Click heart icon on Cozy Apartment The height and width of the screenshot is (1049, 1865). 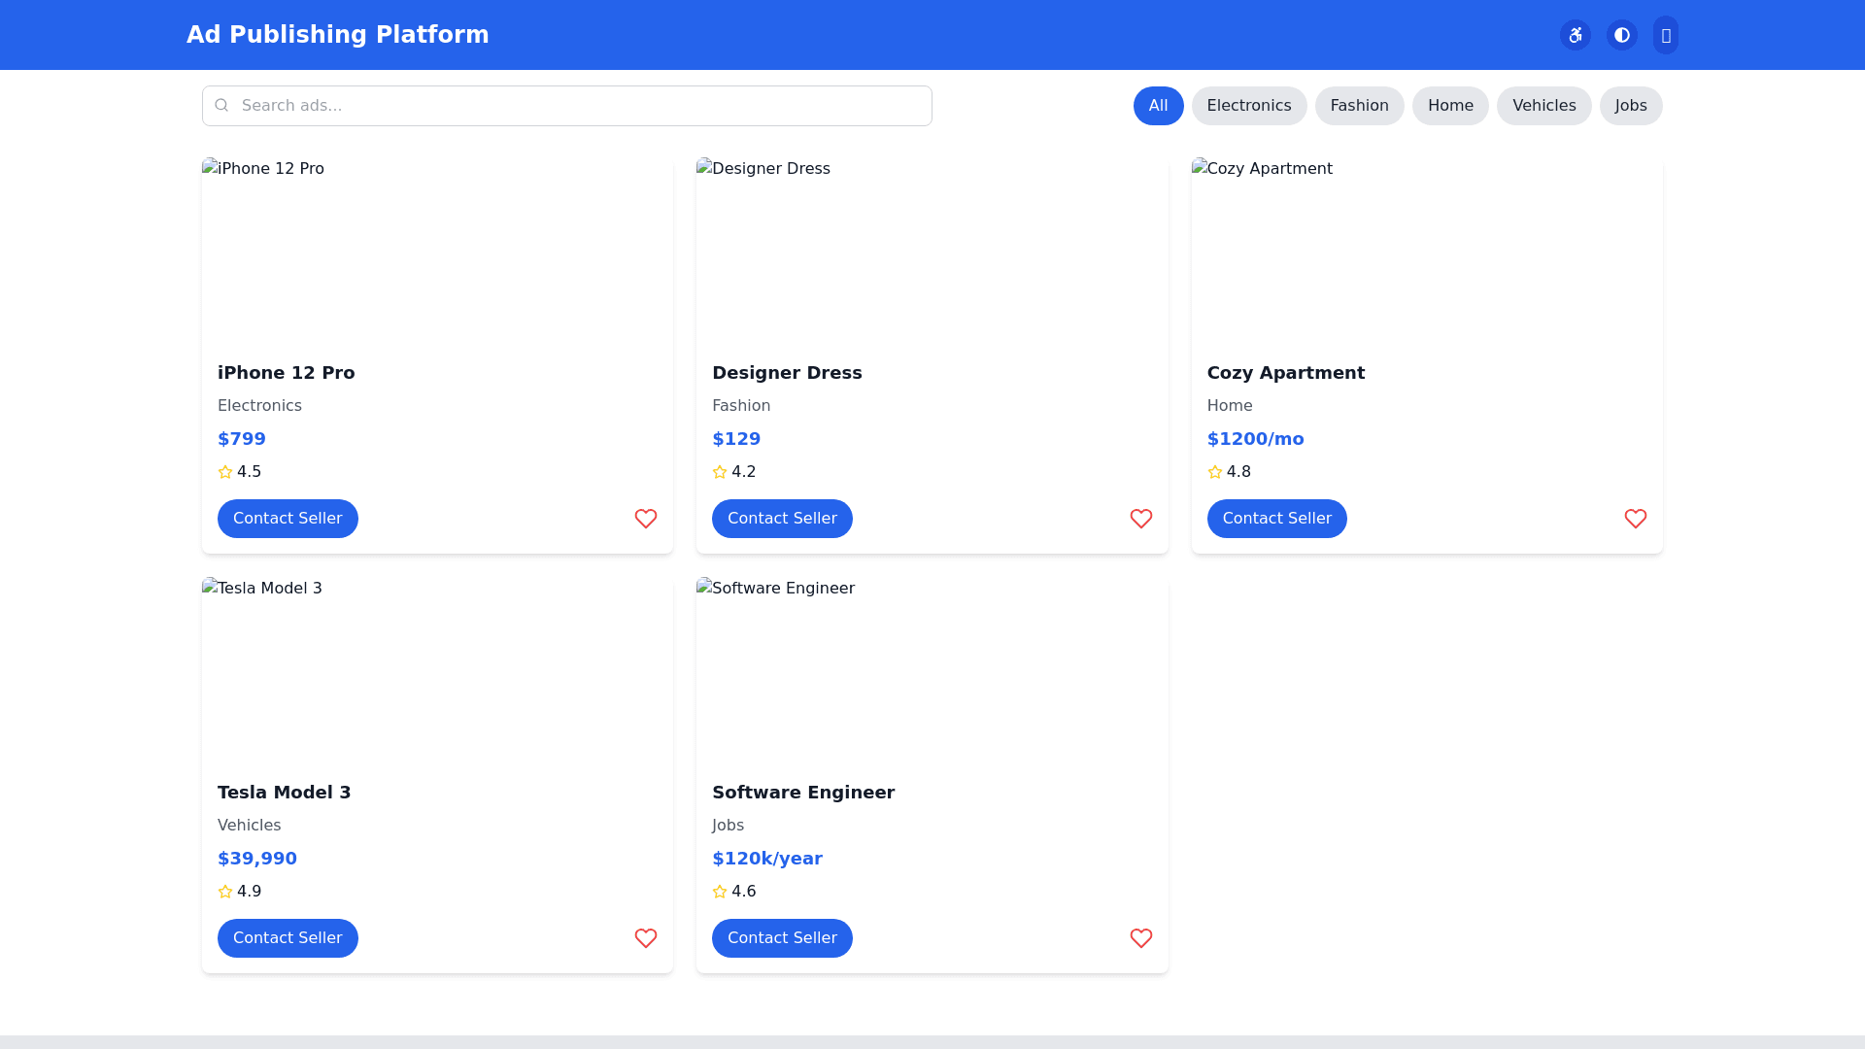pyautogui.click(x=1635, y=519)
